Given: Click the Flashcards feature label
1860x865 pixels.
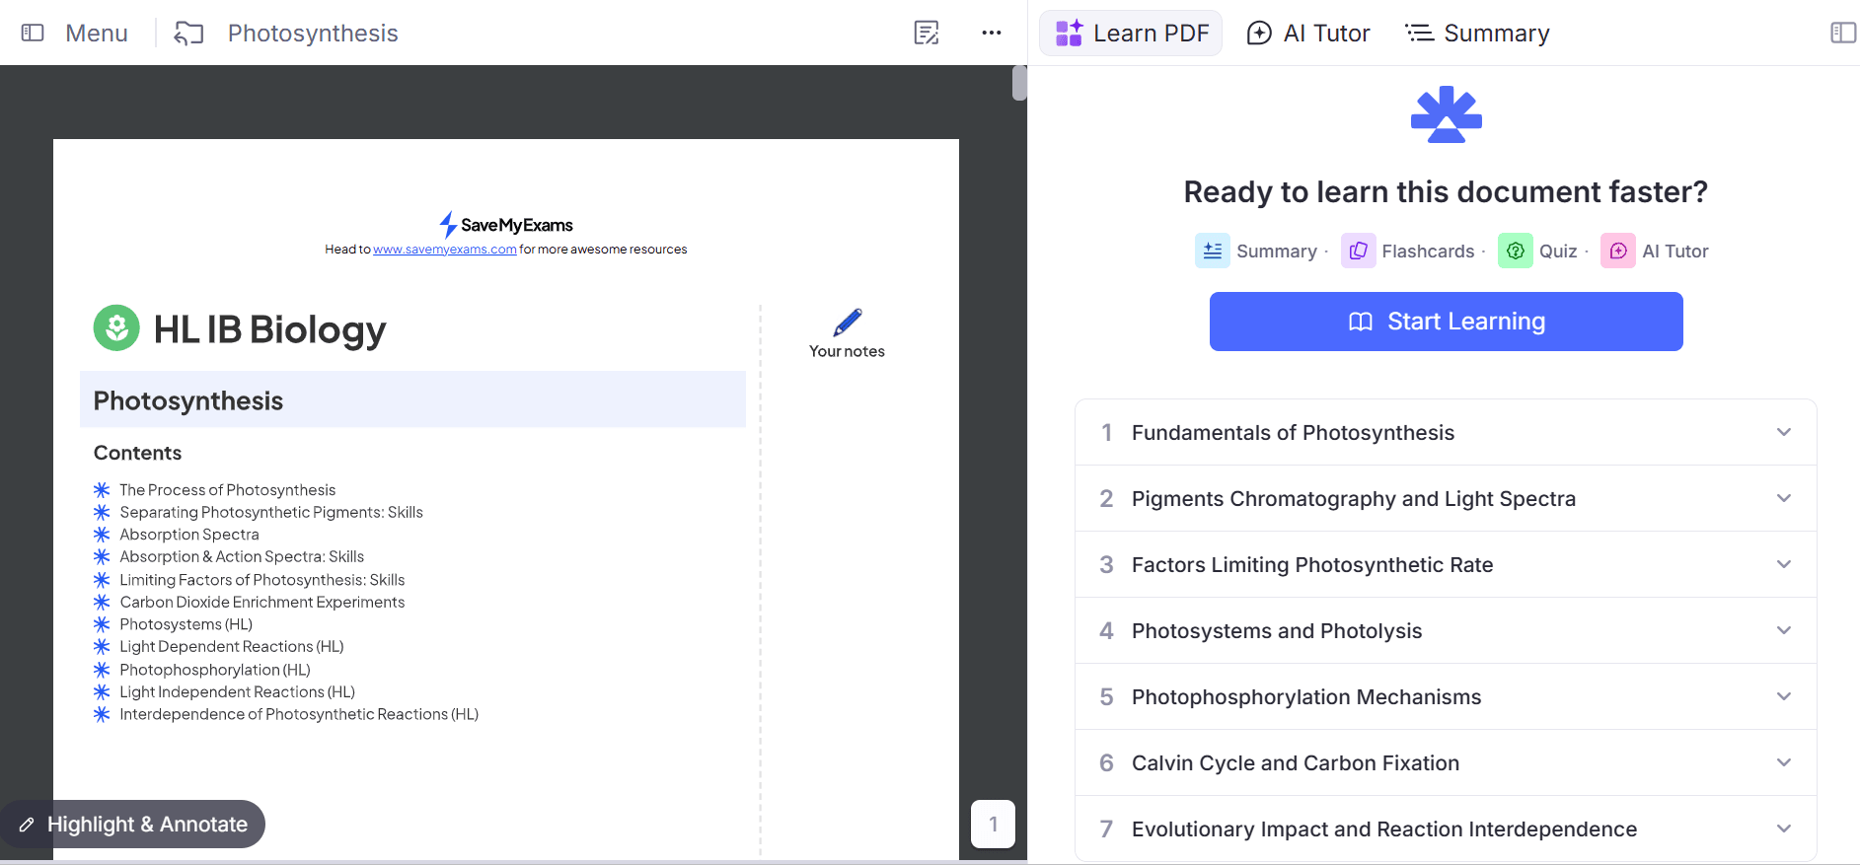Looking at the screenshot, I should click(x=1428, y=252).
